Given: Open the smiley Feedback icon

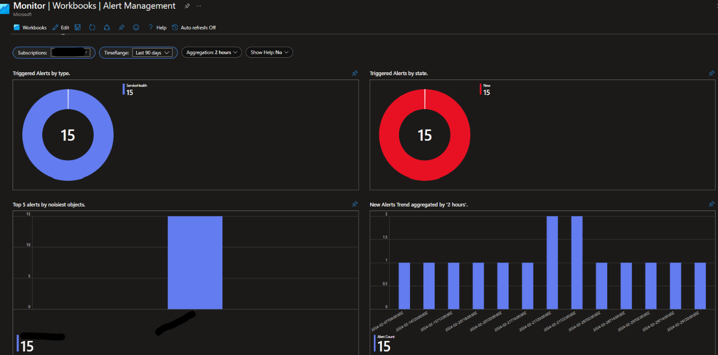Looking at the screenshot, I should coord(136,28).
